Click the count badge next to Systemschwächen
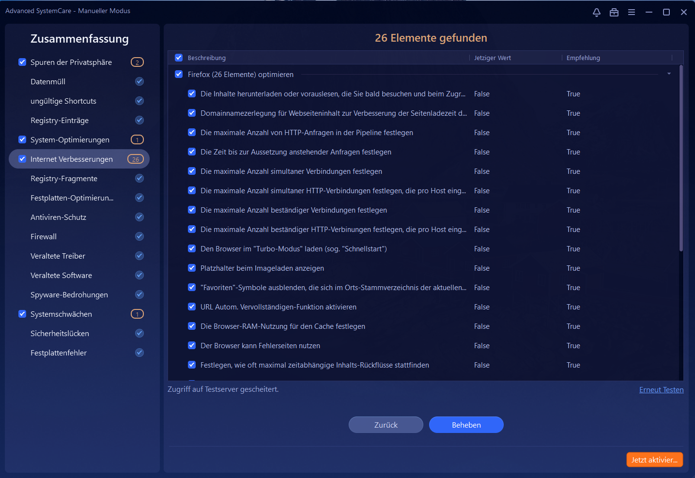Image resolution: width=695 pixels, height=478 pixels. (x=138, y=314)
